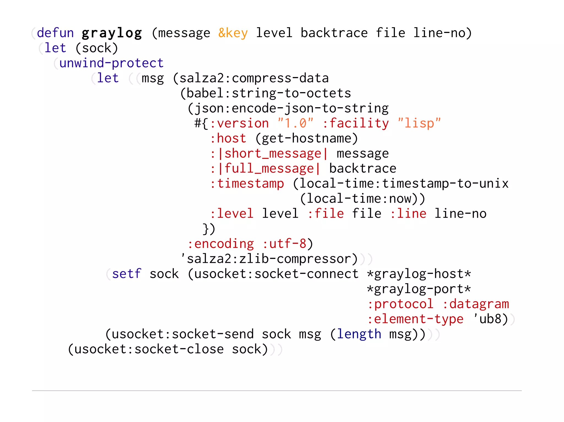This screenshot has width=564, height=422.
Task: Click the :|short_message| keyword
Action: point(269,153)
